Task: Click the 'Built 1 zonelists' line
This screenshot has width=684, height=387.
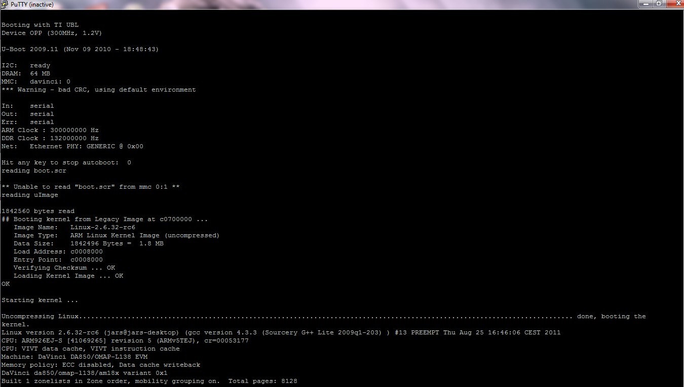Action: pyautogui.click(x=149, y=381)
